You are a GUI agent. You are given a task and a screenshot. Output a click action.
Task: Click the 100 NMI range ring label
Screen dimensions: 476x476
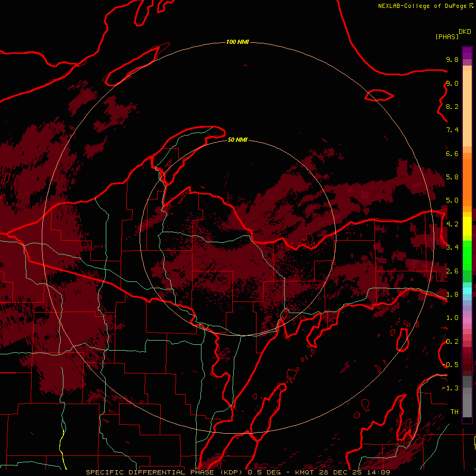(237, 42)
